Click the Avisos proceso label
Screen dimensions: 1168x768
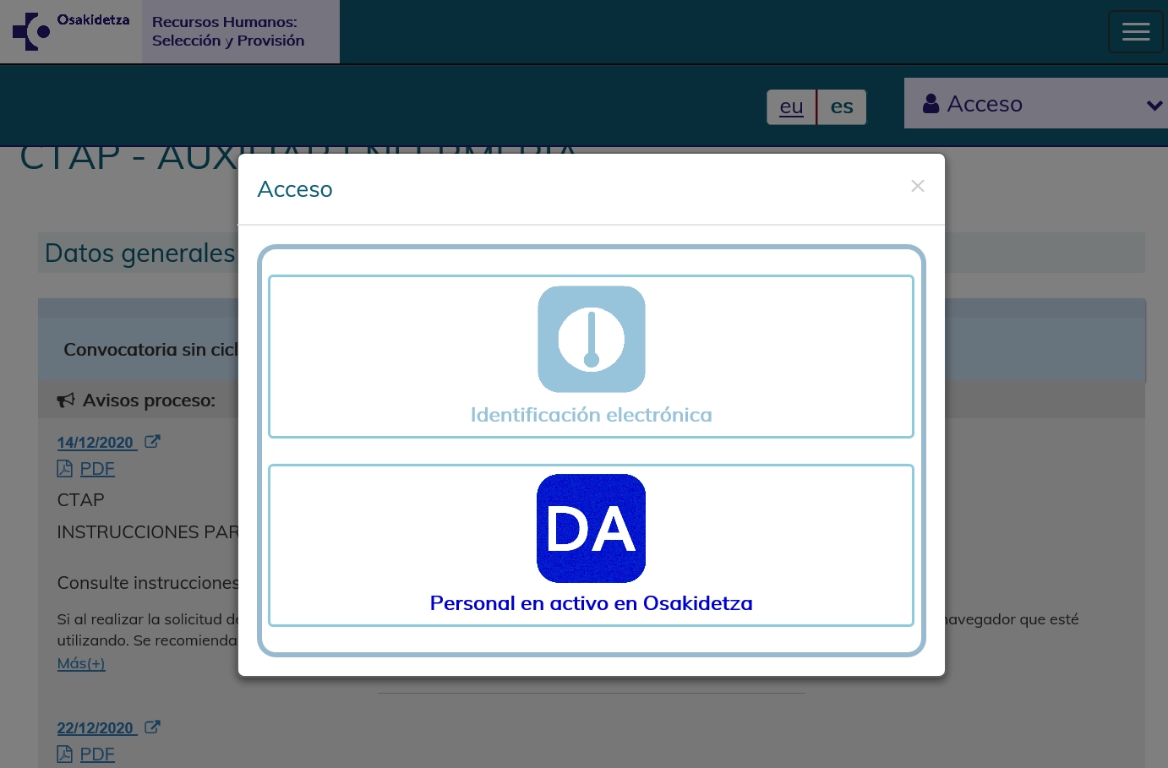[x=150, y=400]
